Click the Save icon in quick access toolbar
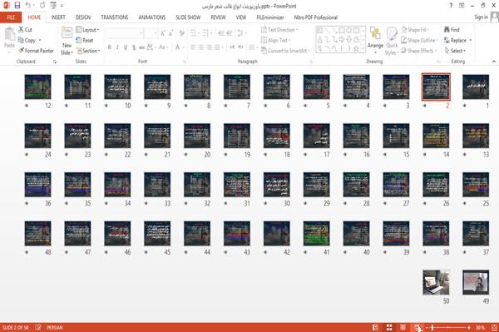 pyautogui.click(x=17, y=6)
